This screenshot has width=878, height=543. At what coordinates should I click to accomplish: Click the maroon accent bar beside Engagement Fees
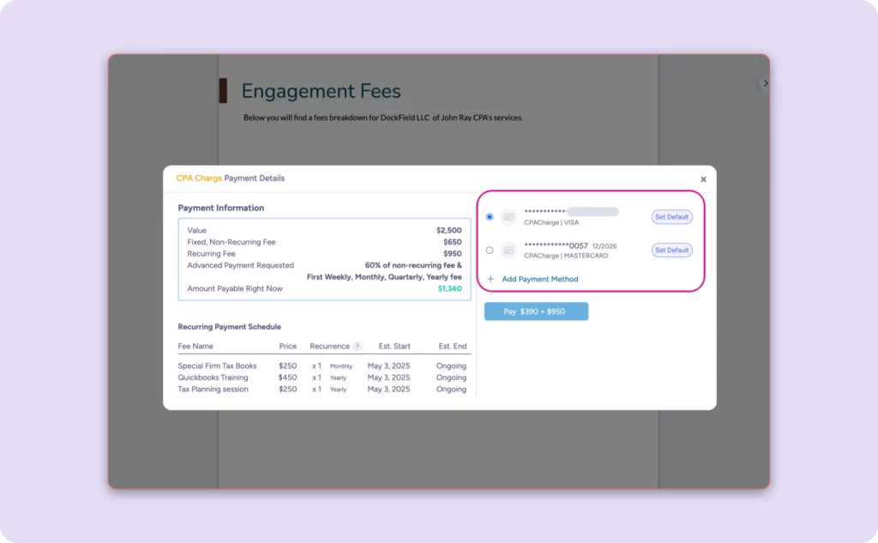pyautogui.click(x=224, y=89)
